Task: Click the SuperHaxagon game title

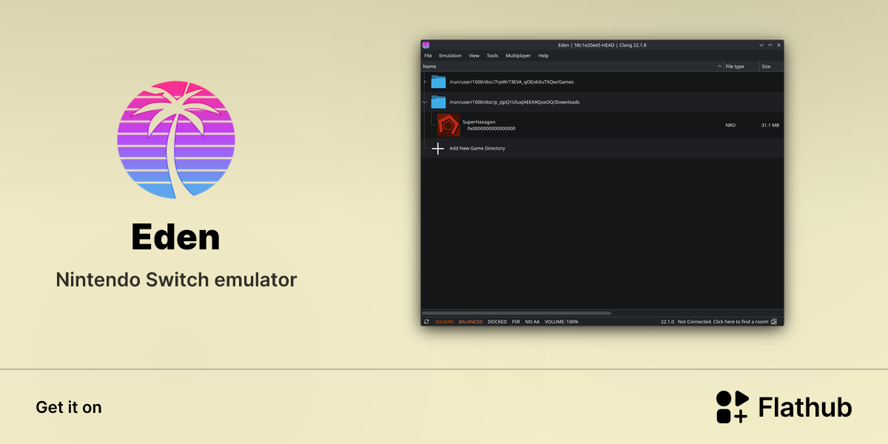Action: pyautogui.click(x=479, y=121)
